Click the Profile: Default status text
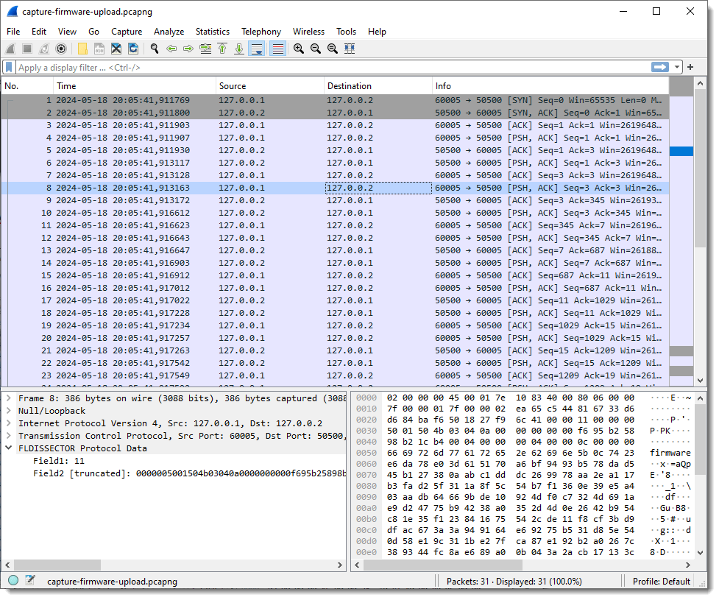The width and height of the screenshot is (719, 600). click(x=661, y=581)
